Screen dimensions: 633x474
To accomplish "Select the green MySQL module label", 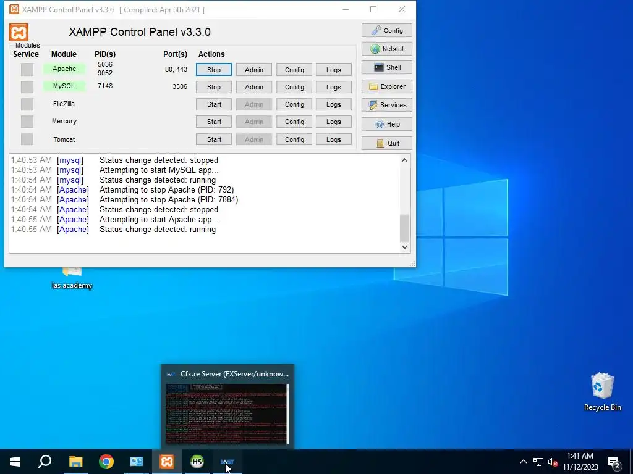I will click(x=64, y=86).
